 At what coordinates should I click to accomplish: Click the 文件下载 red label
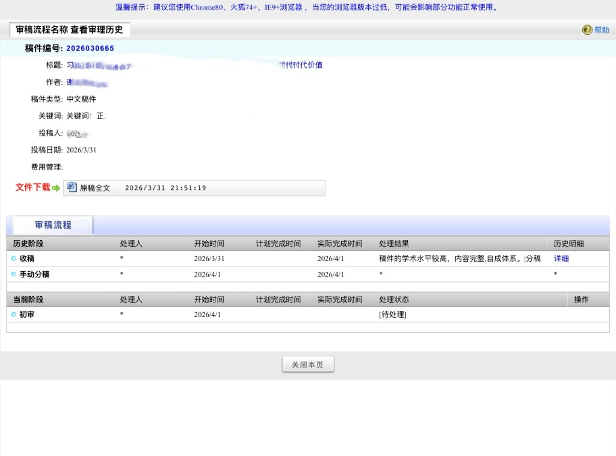(x=32, y=188)
